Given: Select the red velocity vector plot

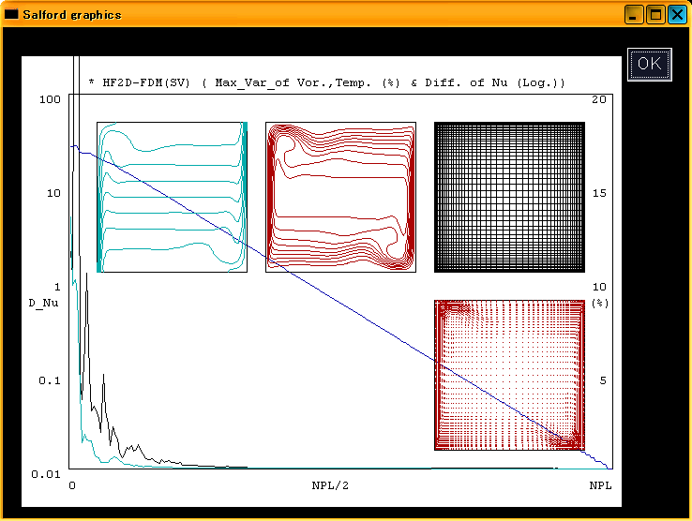Looking at the screenshot, I should pos(509,375).
